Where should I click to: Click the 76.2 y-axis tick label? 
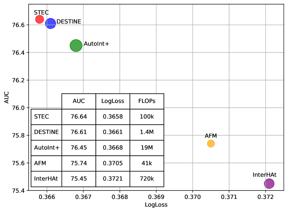pyautogui.click(x=18, y=80)
